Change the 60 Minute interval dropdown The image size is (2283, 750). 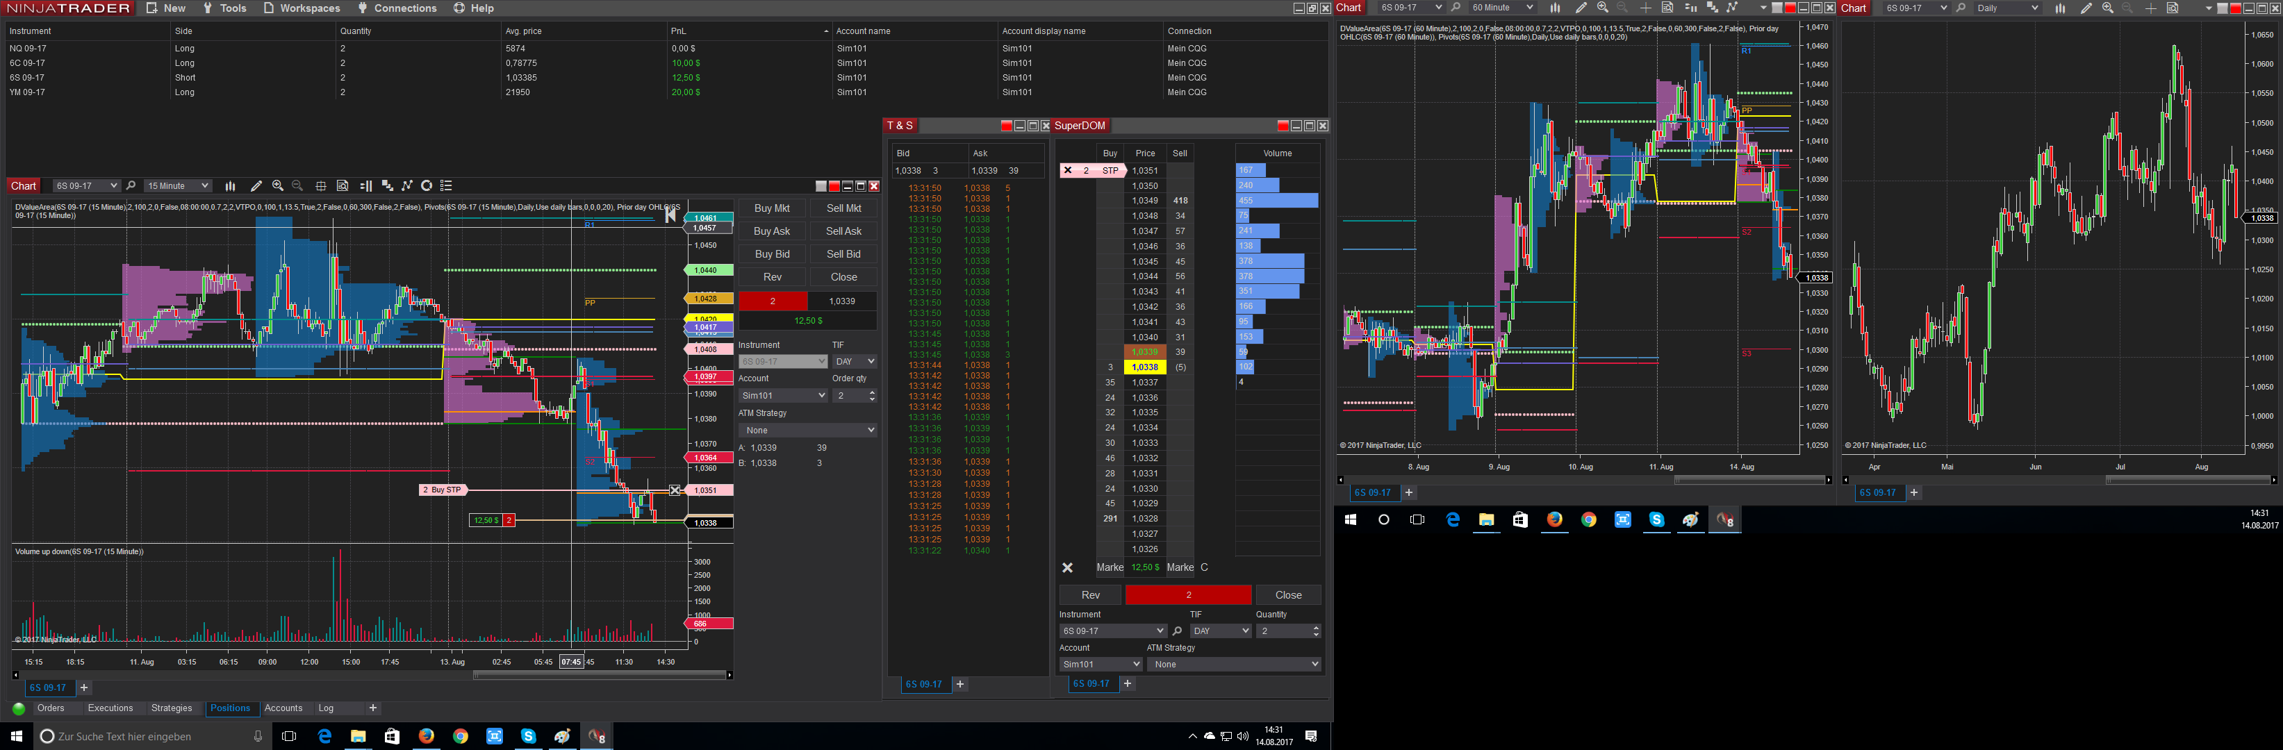[1501, 8]
